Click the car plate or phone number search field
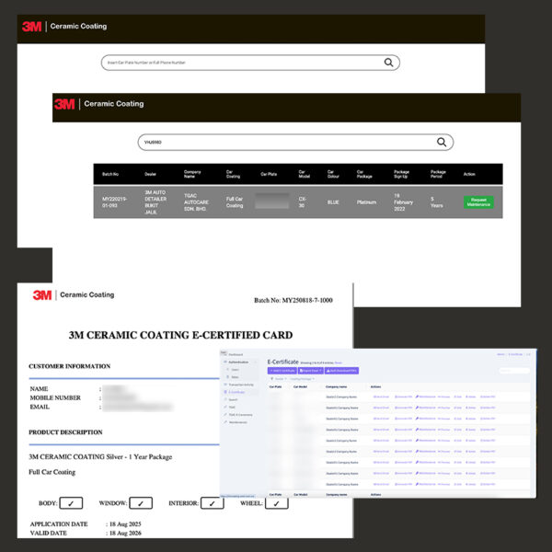The height and width of the screenshot is (552, 552). (x=239, y=63)
